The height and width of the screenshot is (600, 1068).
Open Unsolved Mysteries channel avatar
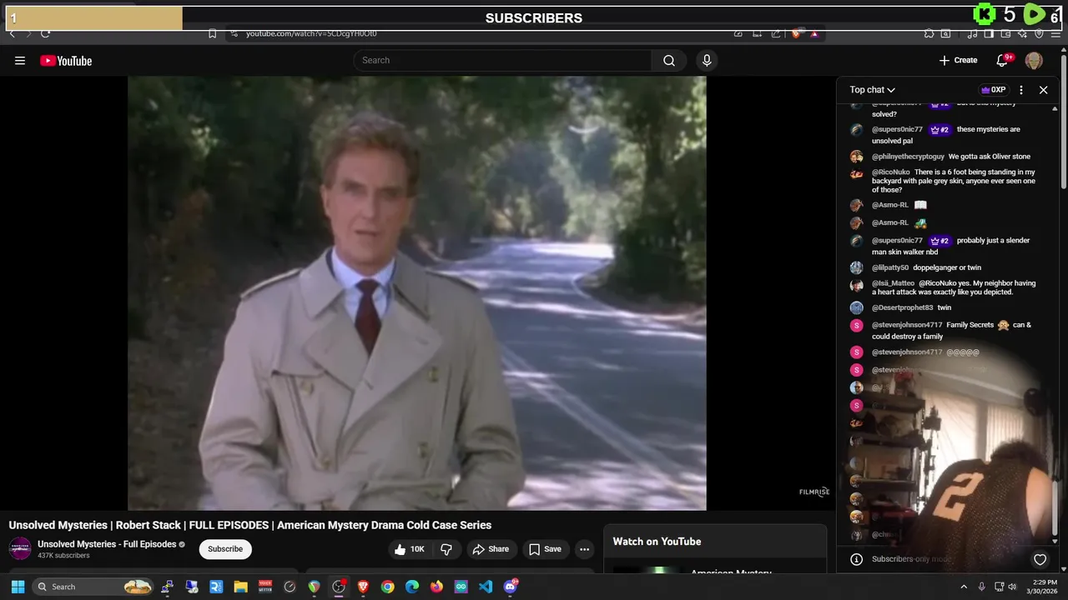[x=20, y=548]
